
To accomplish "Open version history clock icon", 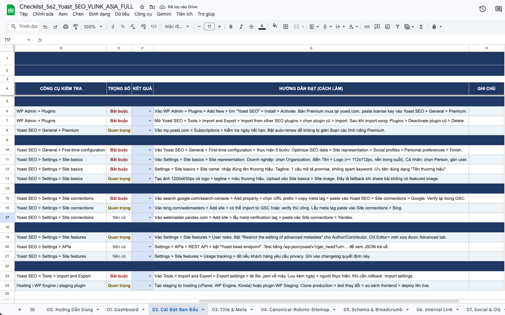I will [483, 9].
